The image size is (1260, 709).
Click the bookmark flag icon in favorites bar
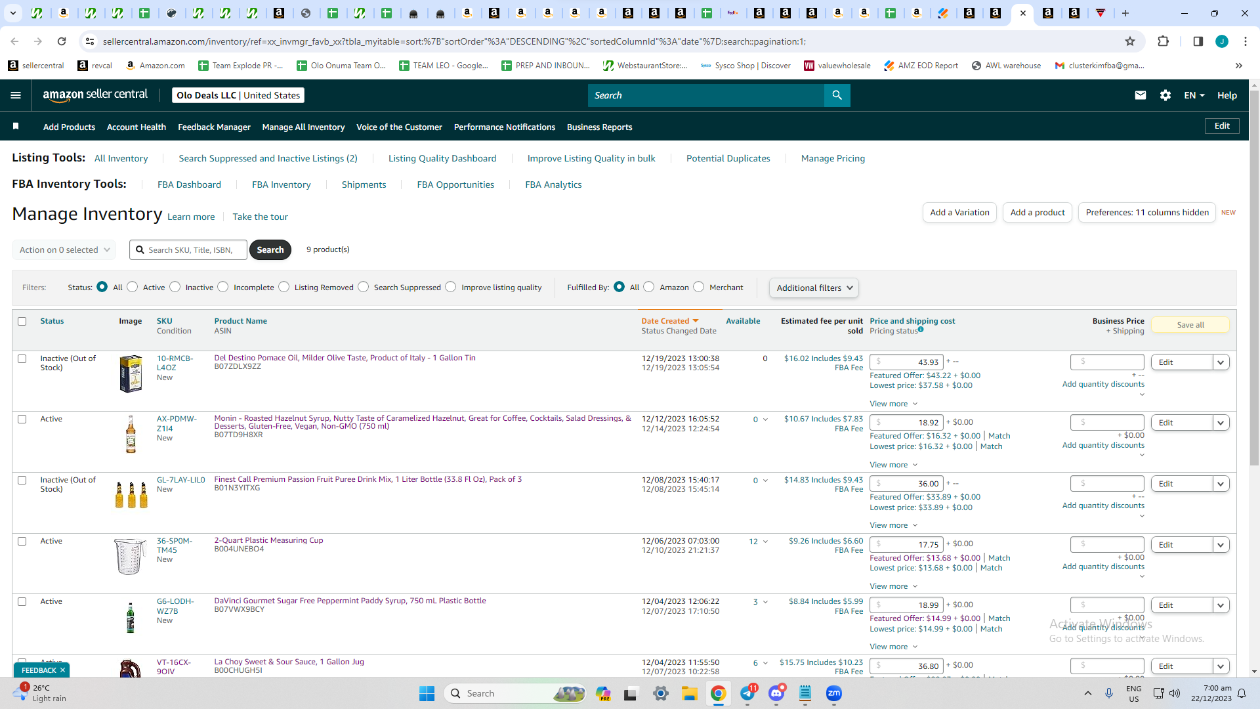pos(16,126)
